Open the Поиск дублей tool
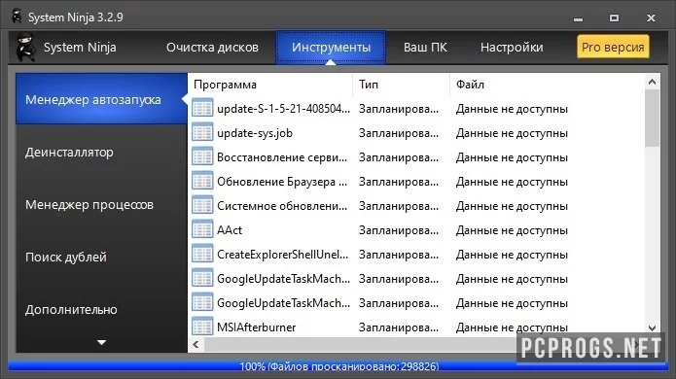 click(x=65, y=258)
